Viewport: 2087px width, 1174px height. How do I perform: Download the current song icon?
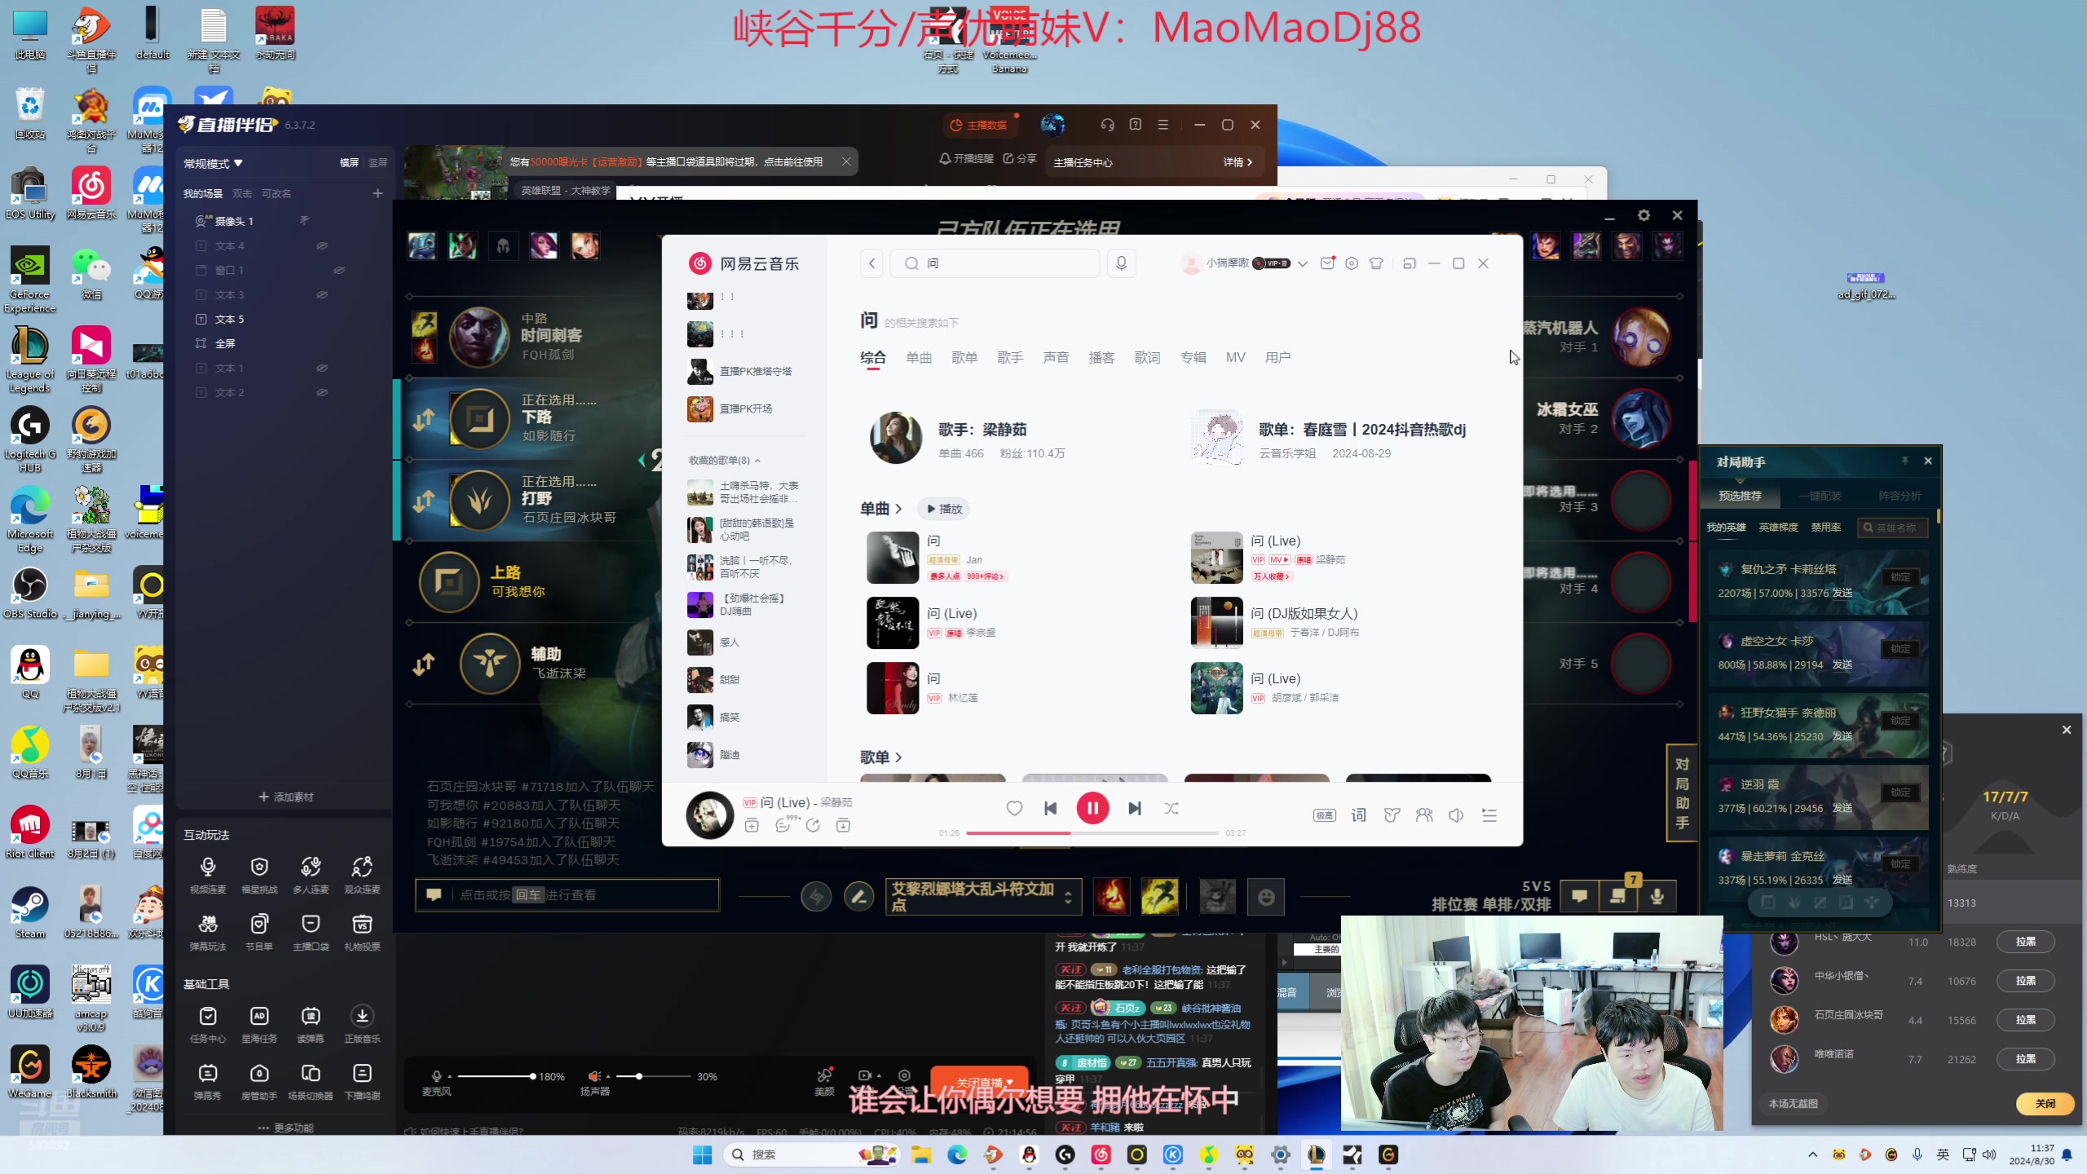point(843,825)
